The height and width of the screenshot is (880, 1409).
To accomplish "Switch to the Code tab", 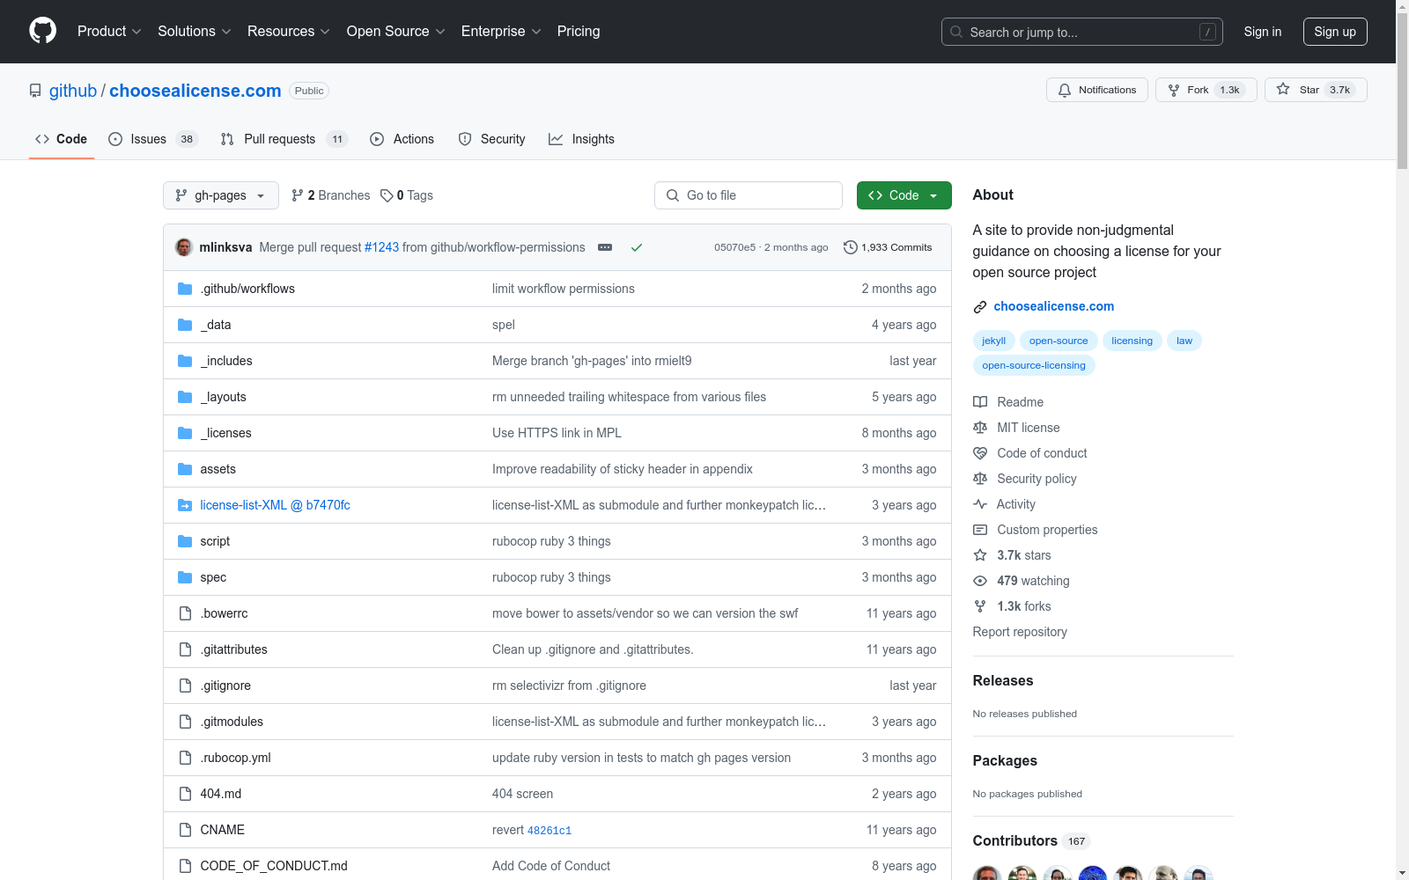I will coord(62,139).
